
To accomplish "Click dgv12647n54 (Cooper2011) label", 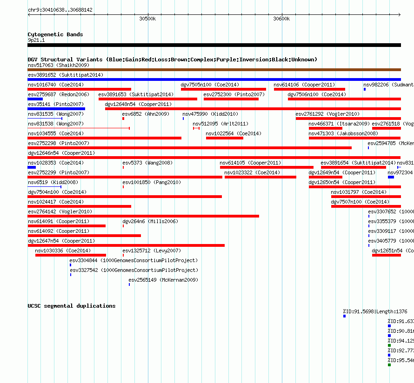I will point(61,241).
